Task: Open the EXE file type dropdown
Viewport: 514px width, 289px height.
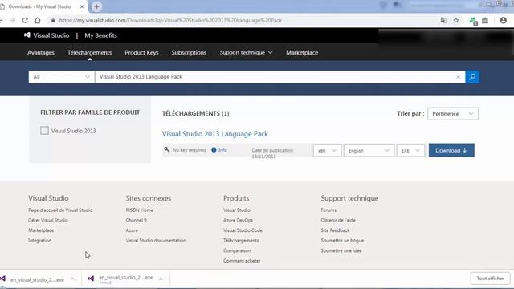Action: 410,150
